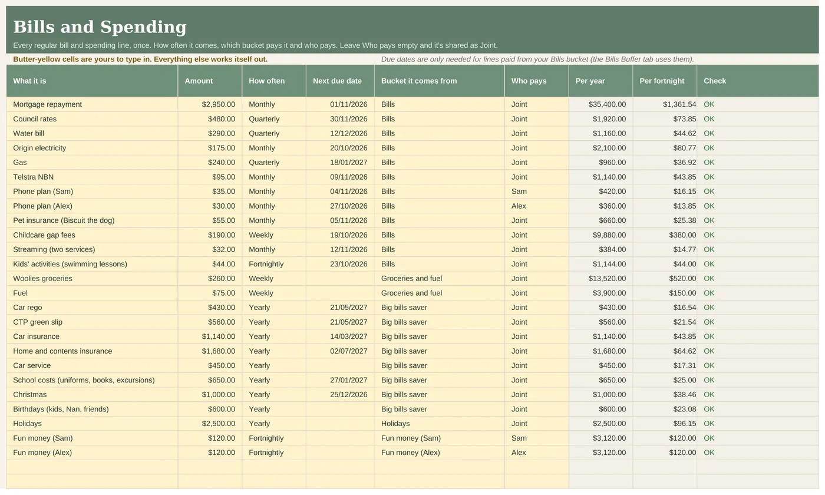The width and height of the screenshot is (825, 495).
Task: Click the Fortnightly cell for Kids' activities
Action: coord(274,264)
